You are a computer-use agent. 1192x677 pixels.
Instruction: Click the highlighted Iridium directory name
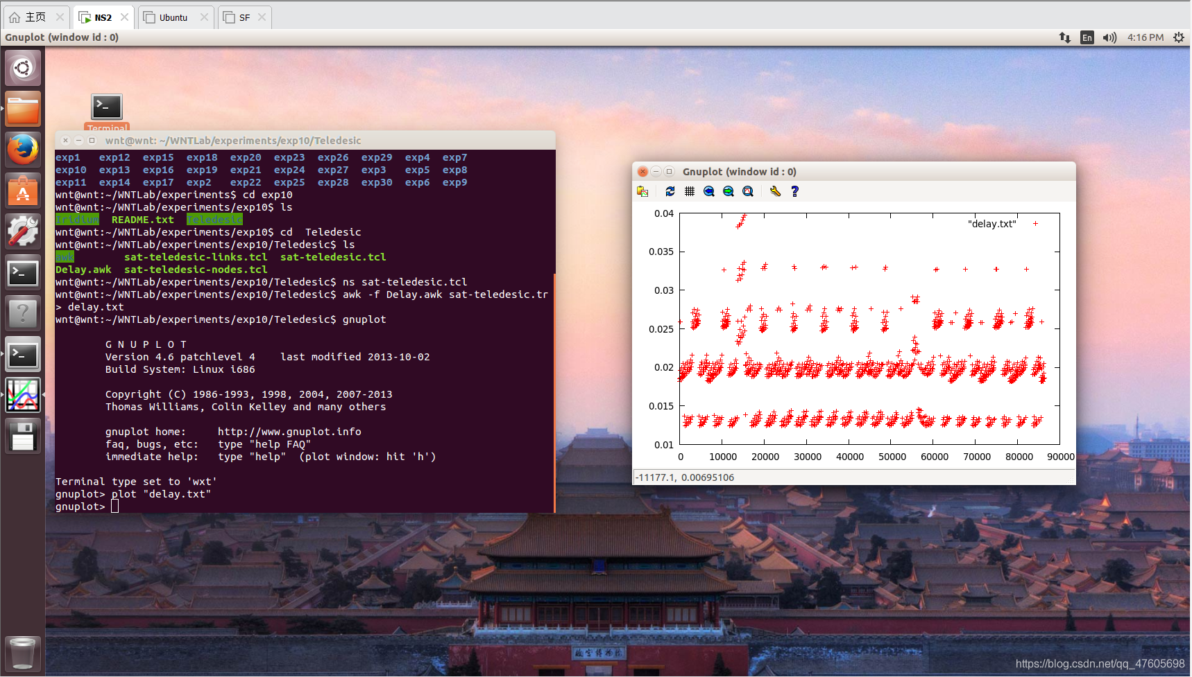[77, 220]
